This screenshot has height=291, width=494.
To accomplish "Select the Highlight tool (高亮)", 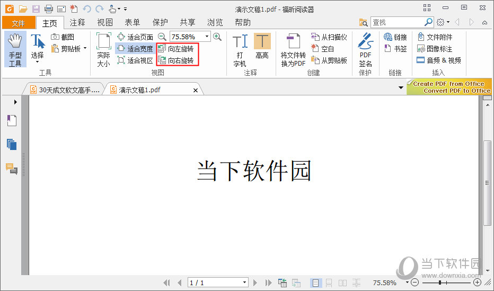I will pos(262,46).
